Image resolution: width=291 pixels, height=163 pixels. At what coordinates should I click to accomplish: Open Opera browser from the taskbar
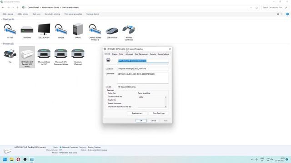(18, 159)
